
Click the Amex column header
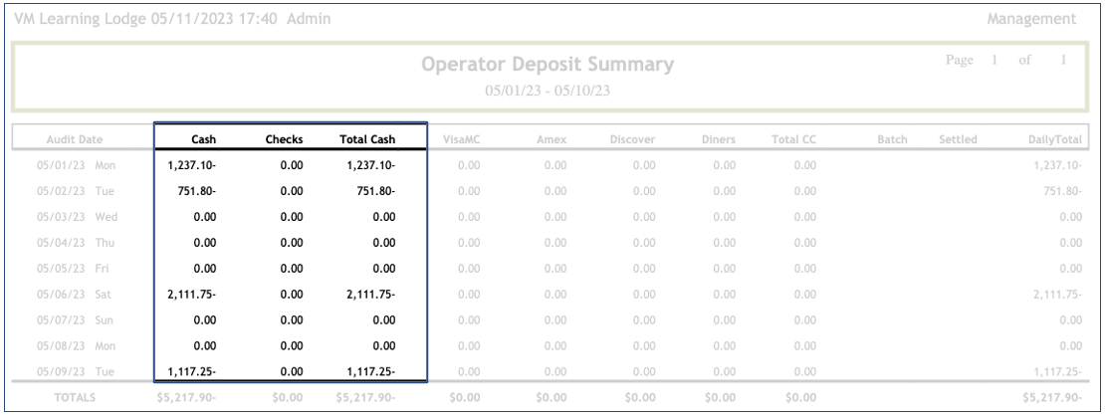point(552,140)
